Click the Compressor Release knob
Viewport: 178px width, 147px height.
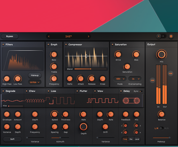[92, 79]
